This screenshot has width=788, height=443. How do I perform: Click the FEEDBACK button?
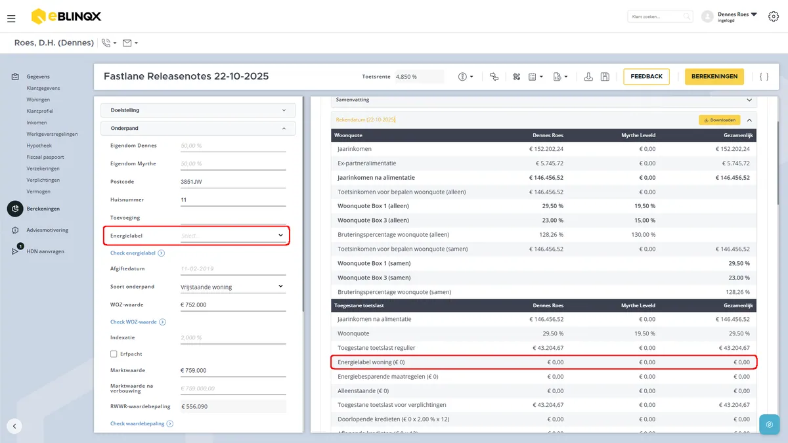[x=646, y=77]
